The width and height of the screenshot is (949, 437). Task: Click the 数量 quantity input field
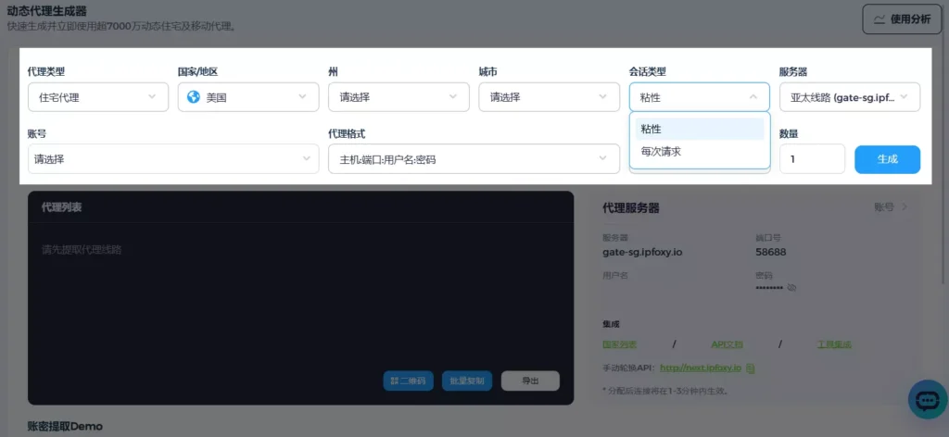pyautogui.click(x=811, y=159)
